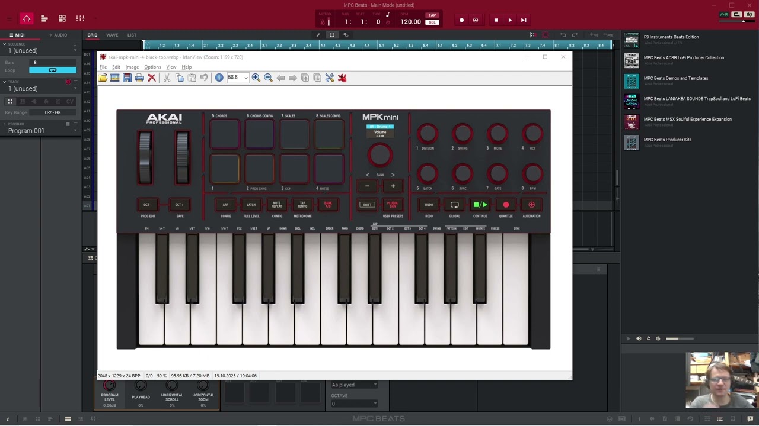759x426 pixels.
Task: Open IrfanView settings tools icon
Action: click(330, 78)
